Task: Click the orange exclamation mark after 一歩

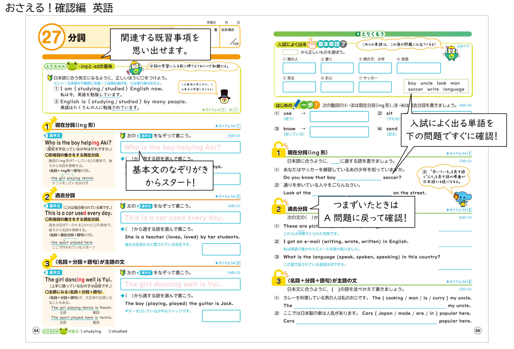Action: [317, 105]
